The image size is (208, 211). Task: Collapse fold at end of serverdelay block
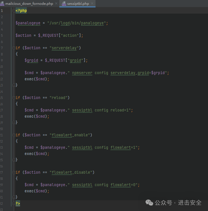[x=14, y=85]
